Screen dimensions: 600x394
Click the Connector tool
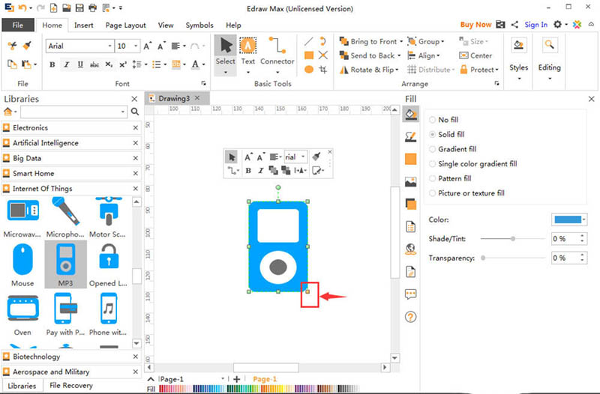[277, 51]
